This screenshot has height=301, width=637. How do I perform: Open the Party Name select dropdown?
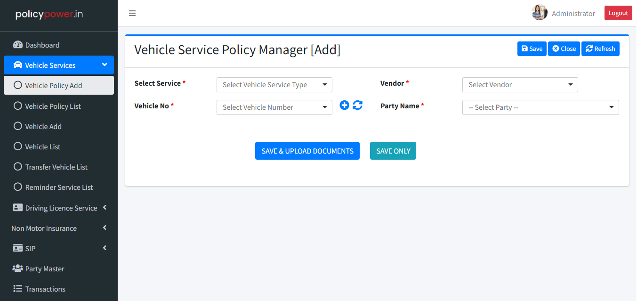[540, 107]
